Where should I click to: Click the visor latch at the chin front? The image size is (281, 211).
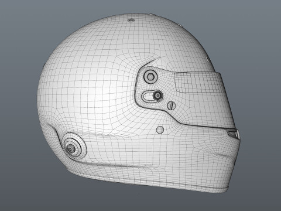(x=233, y=134)
